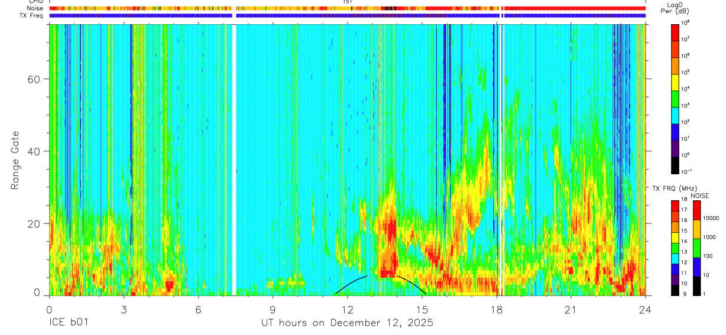Screen dimensions: 726x335
Task: Select the 'ICE b01' radar label
Action: coord(69,323)
